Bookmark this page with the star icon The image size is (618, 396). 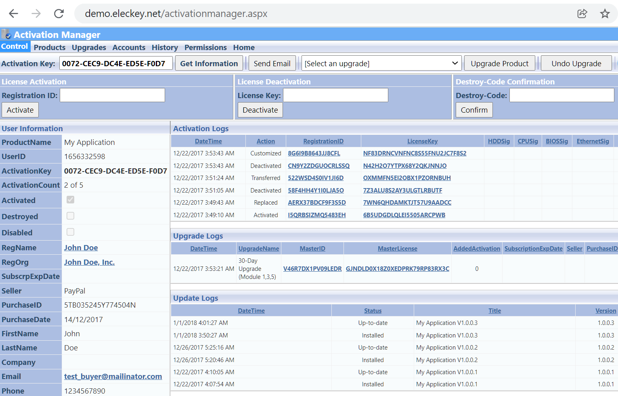click(605, 14)
